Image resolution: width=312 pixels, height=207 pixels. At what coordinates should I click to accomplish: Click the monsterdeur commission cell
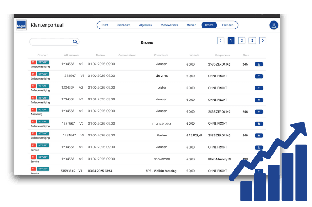point(162,124)
